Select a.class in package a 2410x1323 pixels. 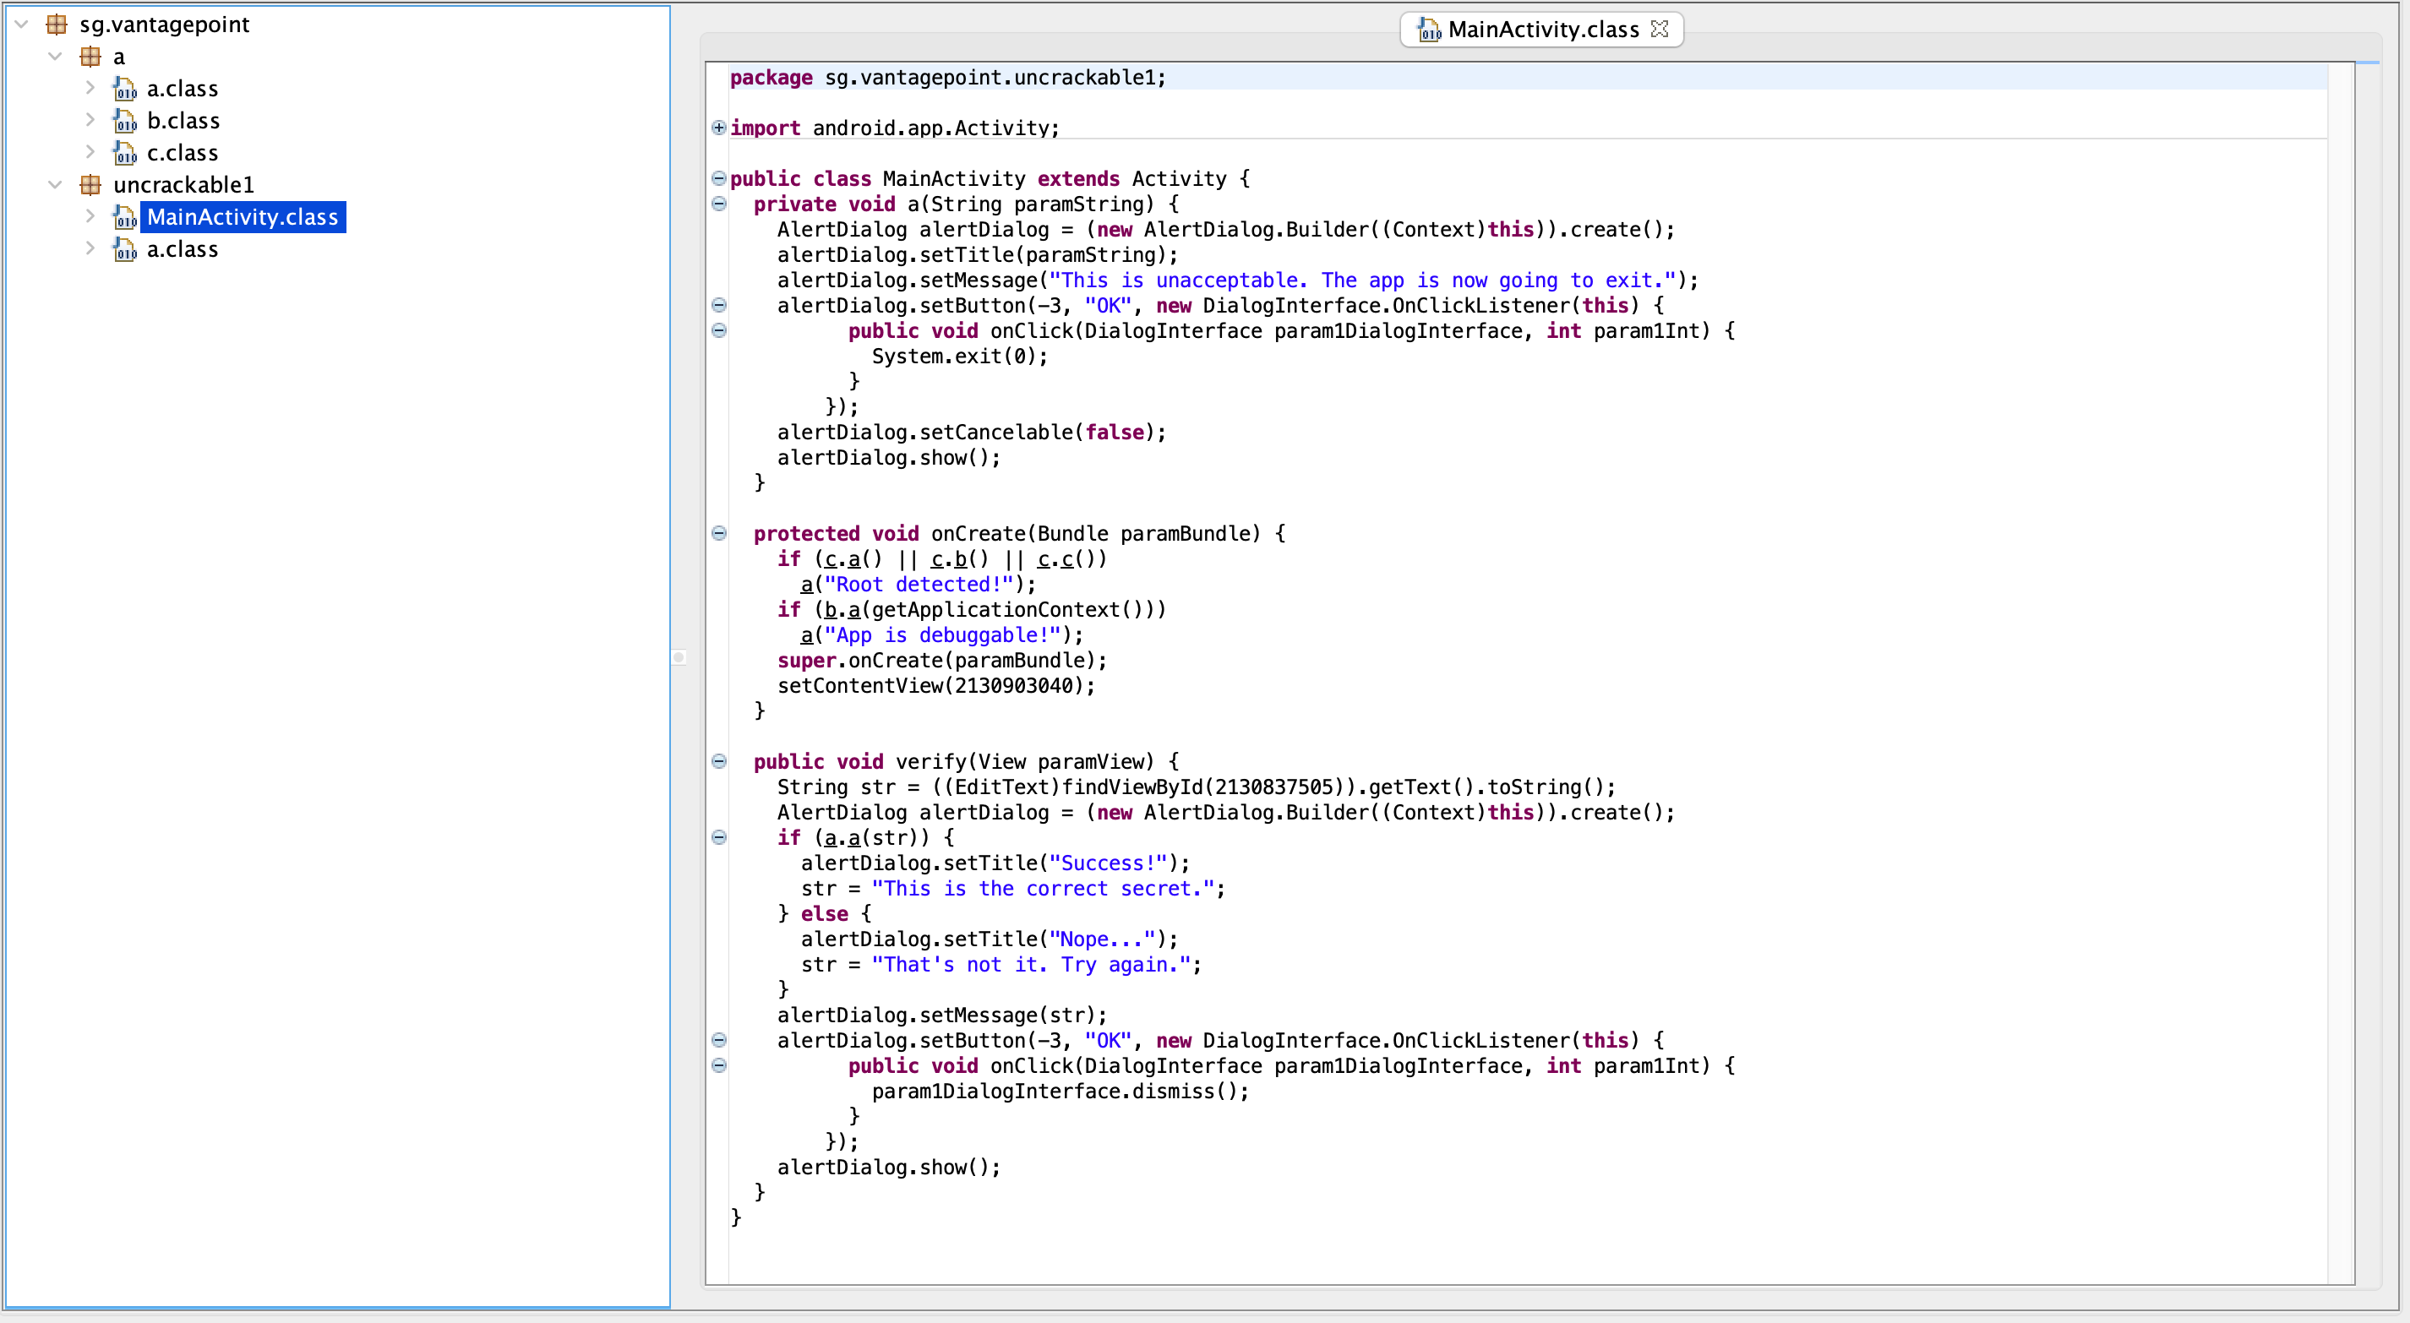pyautogui.click(x=183, y=89)
